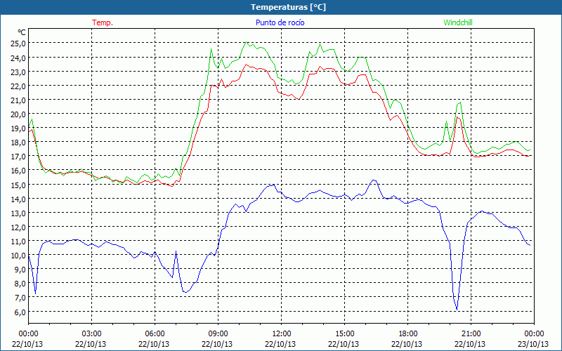This screenshot has width=562, height=351.
Task: Click the 8,0 y-axis value
Action: (20, 284)
